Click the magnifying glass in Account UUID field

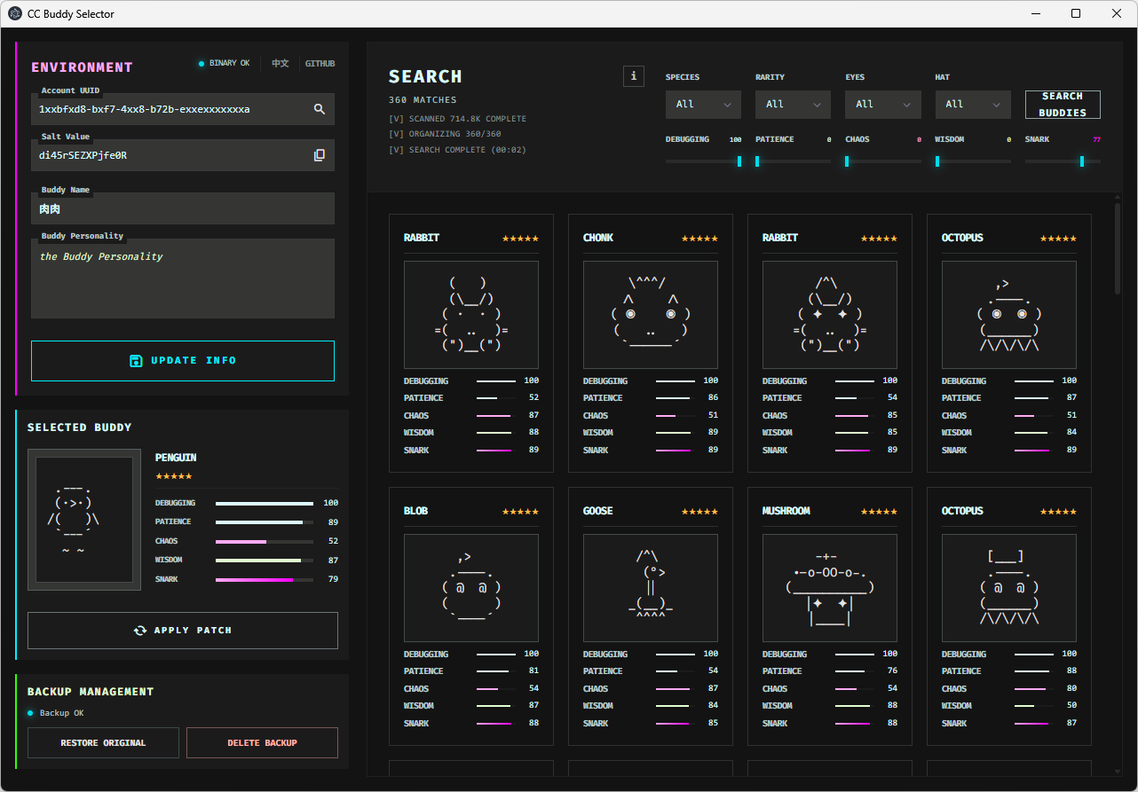(319, 109)
